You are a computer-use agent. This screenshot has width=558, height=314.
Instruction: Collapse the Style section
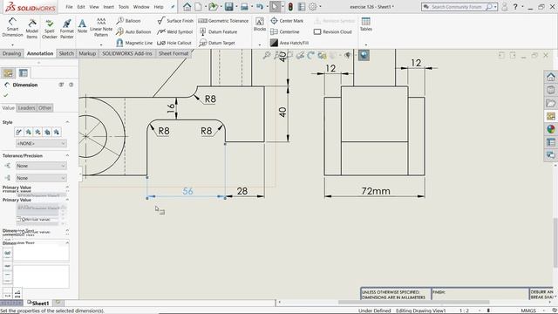[67, 122]
